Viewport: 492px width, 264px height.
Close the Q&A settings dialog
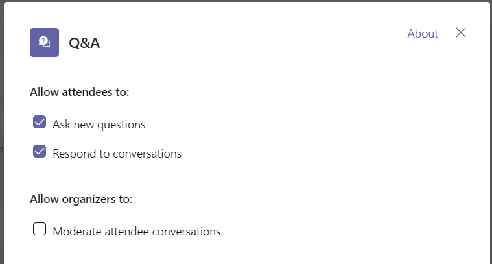coord(461,33)
